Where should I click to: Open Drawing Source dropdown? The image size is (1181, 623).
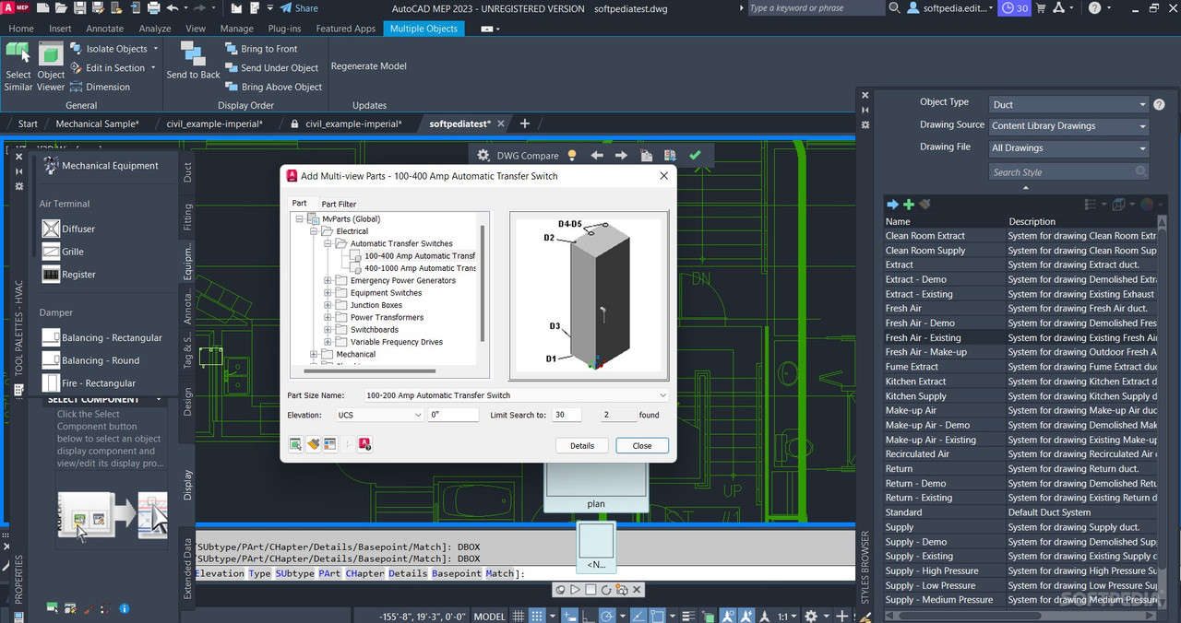point(1068,126)
